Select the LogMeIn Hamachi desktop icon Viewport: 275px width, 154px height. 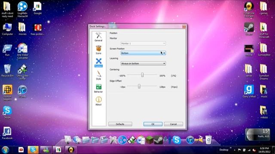click(22, 9)
